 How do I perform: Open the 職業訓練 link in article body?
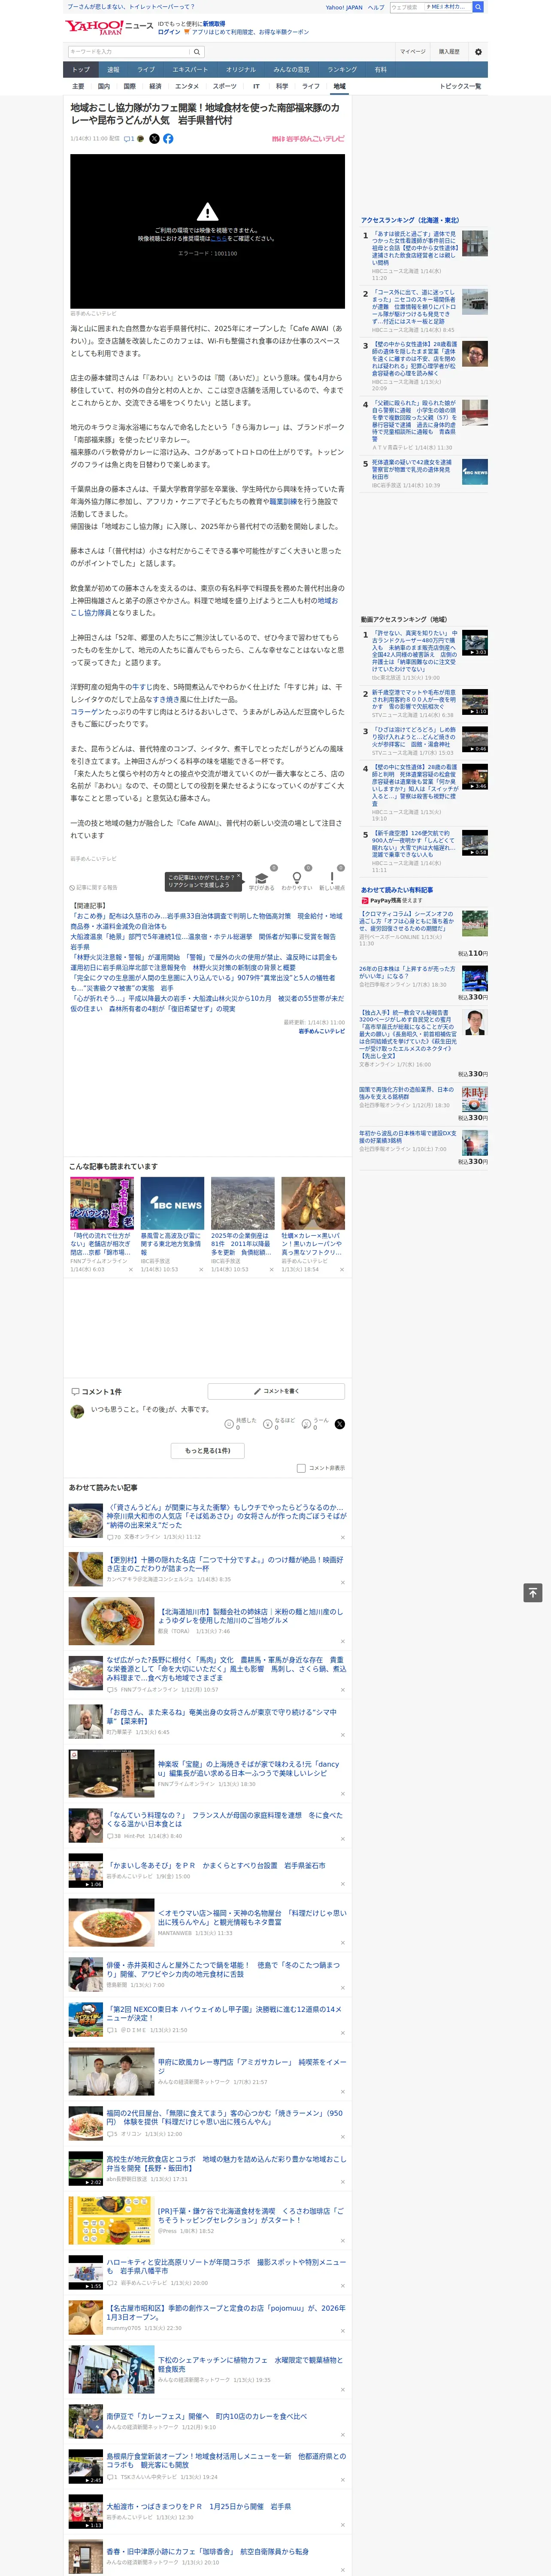283,502
